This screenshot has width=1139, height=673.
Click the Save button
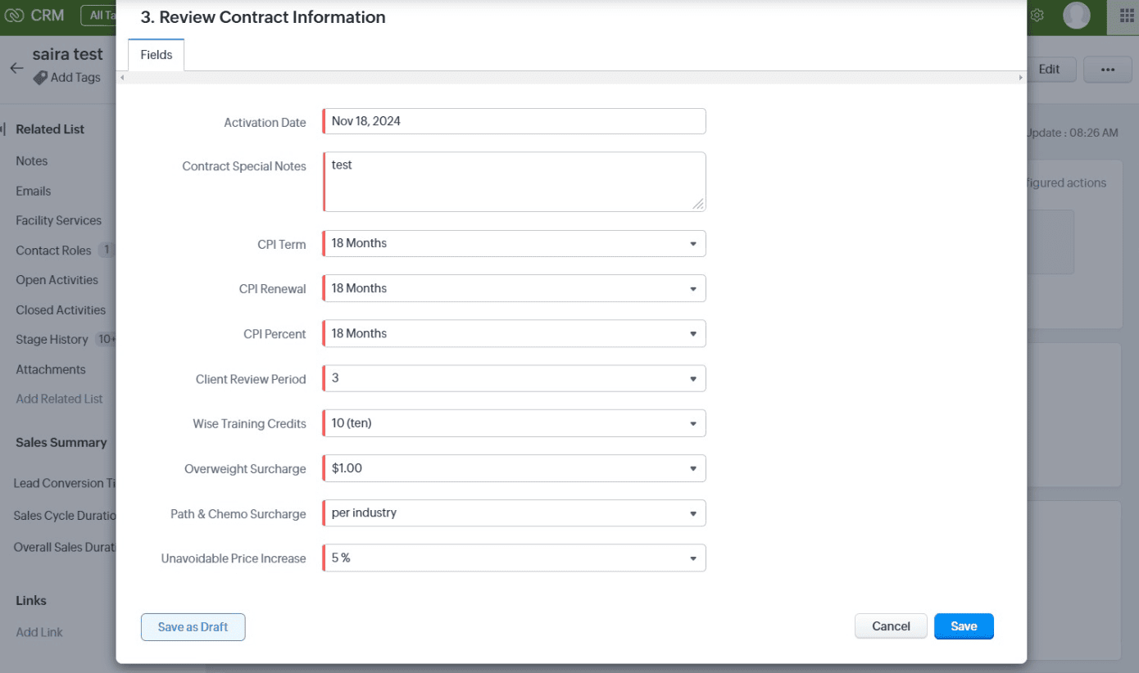(963, 626)
